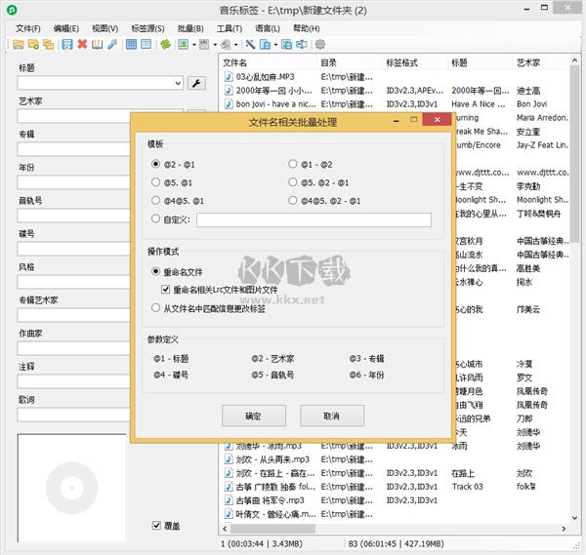
Task: Open the 标签源(S) menu
Action: 147,28
